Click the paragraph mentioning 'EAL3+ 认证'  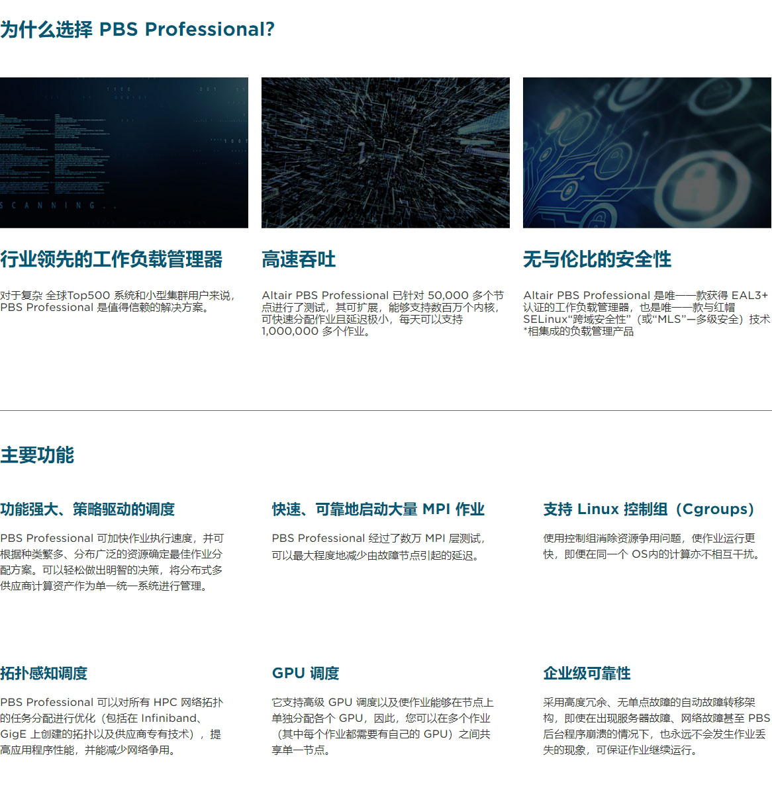pos(647,314)
